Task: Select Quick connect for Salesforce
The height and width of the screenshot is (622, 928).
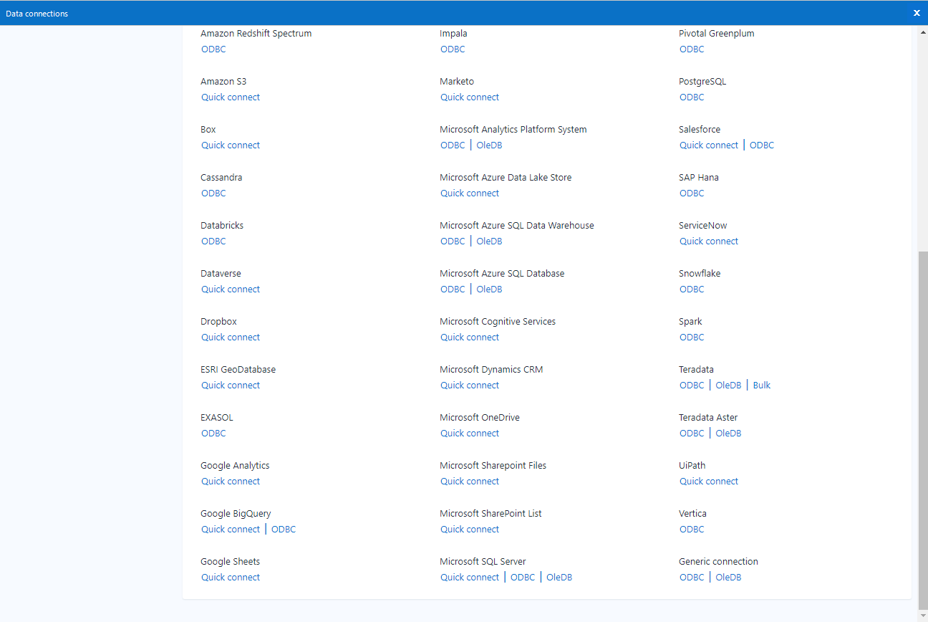Action: pyautogui.click(x=709, y=145)
